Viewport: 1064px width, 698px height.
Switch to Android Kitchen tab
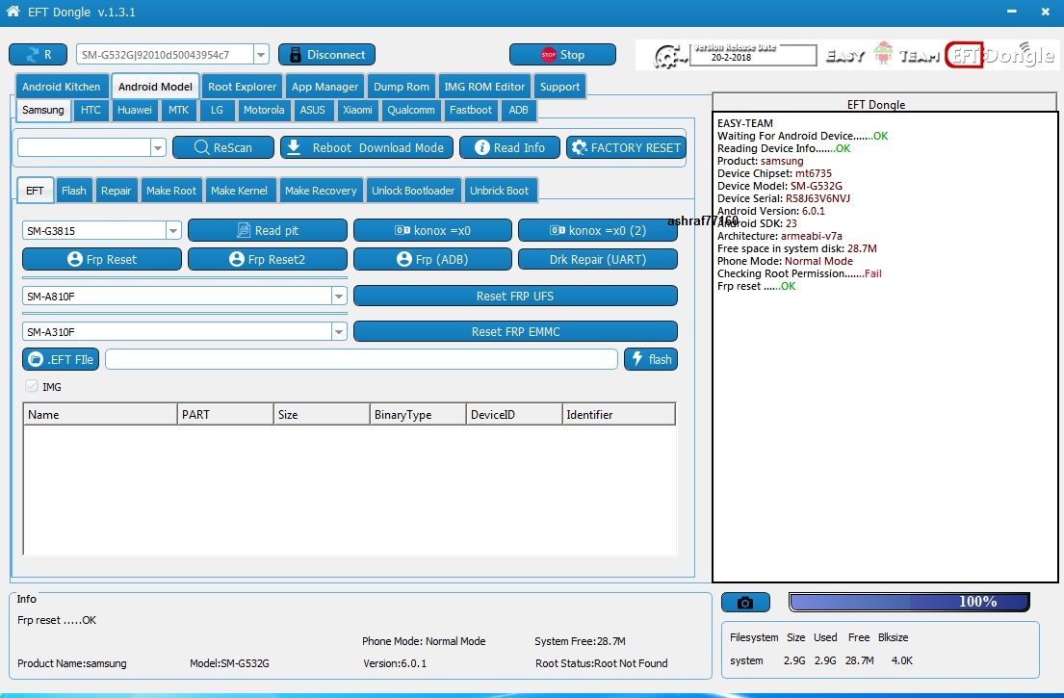point(61,87)
